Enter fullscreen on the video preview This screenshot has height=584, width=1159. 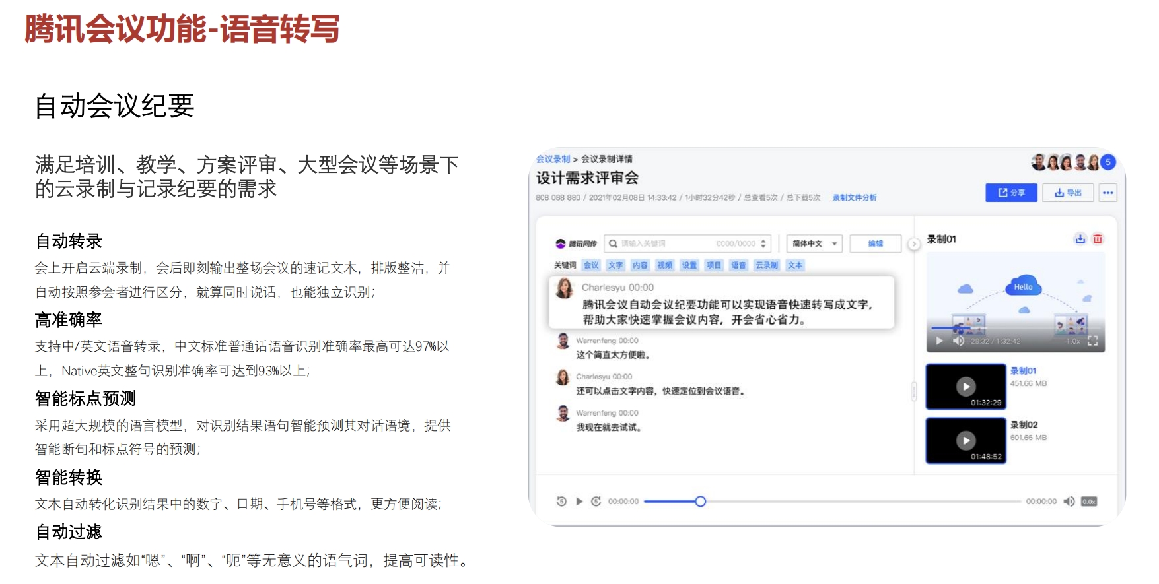[x=1092, y=341]
